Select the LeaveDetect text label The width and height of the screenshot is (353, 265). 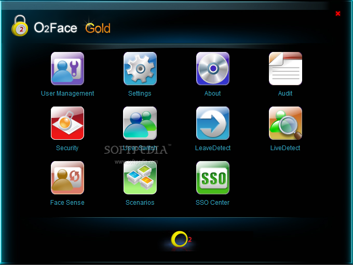(213, 148)
